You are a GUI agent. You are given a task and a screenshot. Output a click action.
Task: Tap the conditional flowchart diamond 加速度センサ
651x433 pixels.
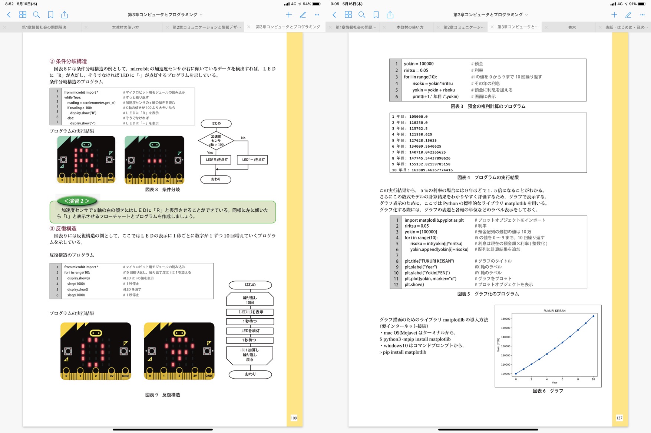click(x=216, y=141)
